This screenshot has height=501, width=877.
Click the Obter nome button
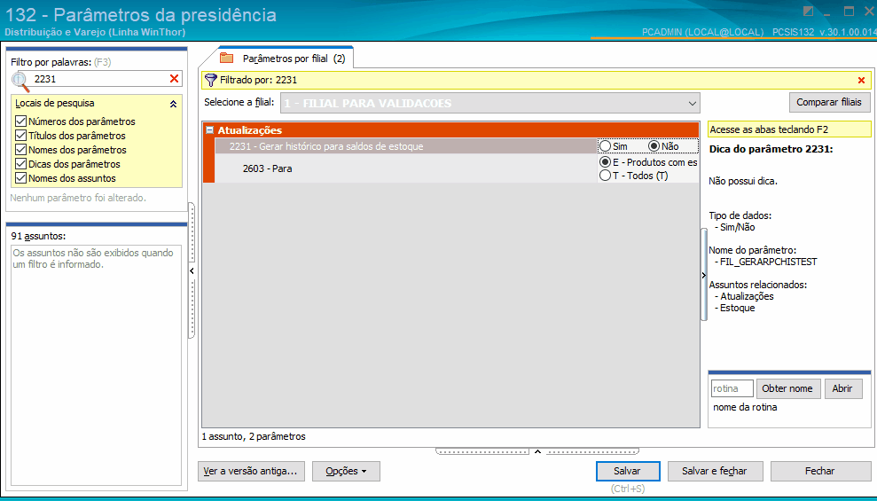point(787,388)
